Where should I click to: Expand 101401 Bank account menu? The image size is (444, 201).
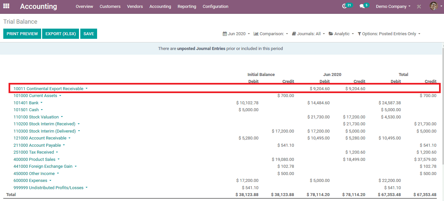point(28,103)
